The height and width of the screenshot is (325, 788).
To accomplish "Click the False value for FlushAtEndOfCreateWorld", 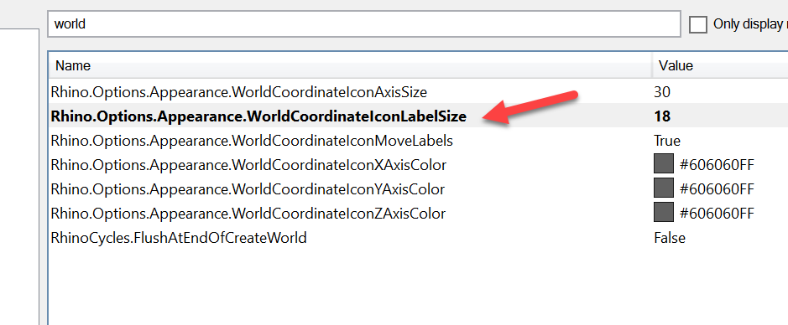I will 670,238.
